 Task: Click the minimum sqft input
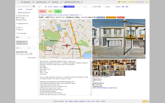tap(23, 48)
